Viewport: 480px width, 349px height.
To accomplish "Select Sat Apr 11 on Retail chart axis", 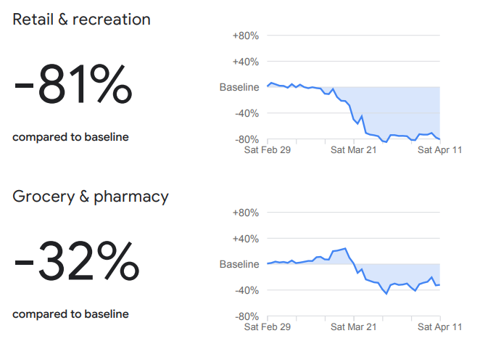I will [439, 150].
